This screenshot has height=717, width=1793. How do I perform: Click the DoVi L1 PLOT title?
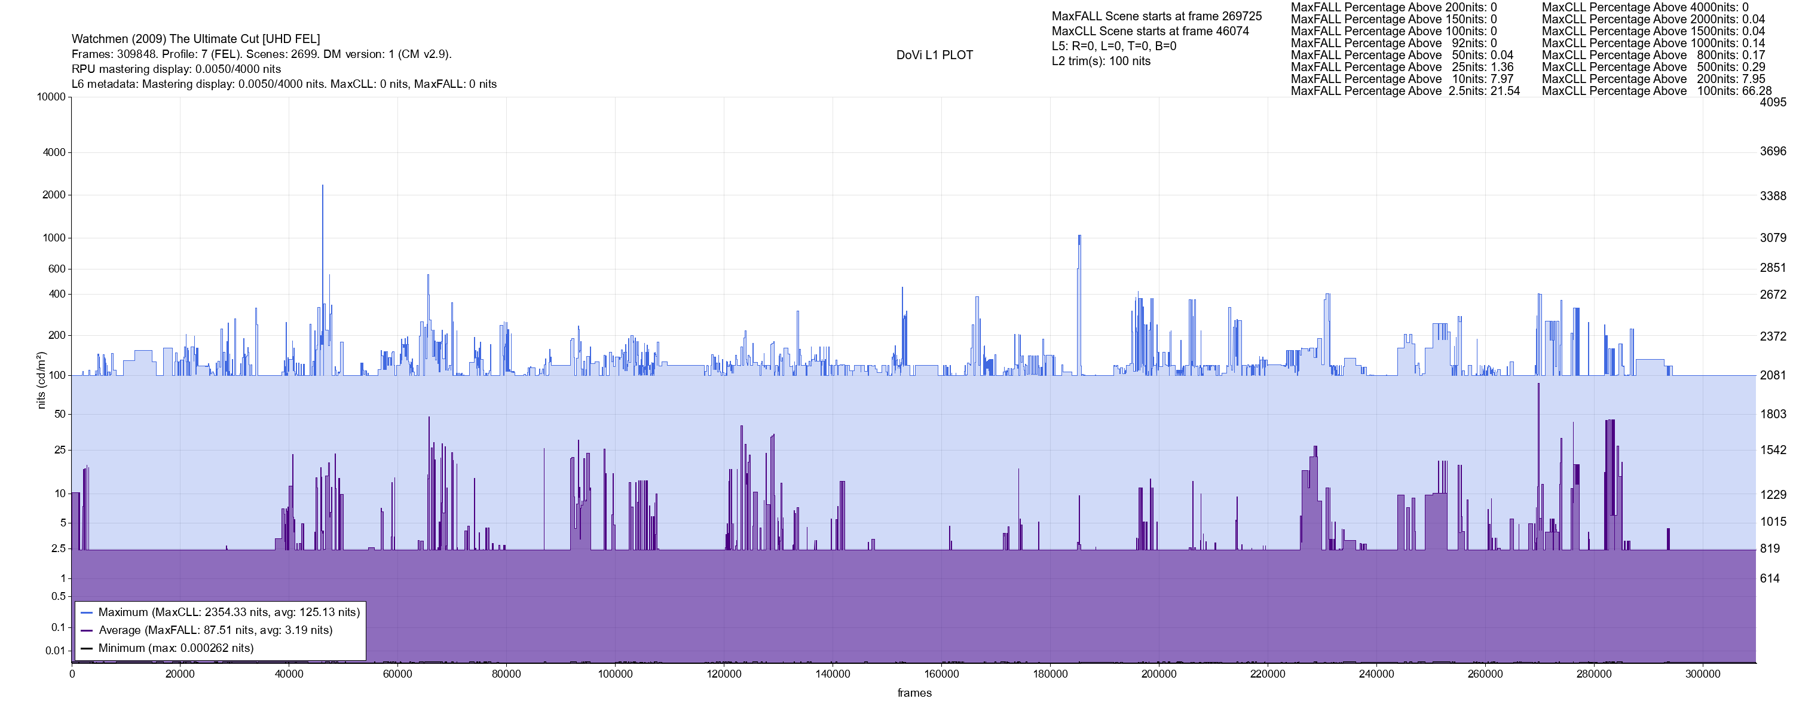point(934,55)
